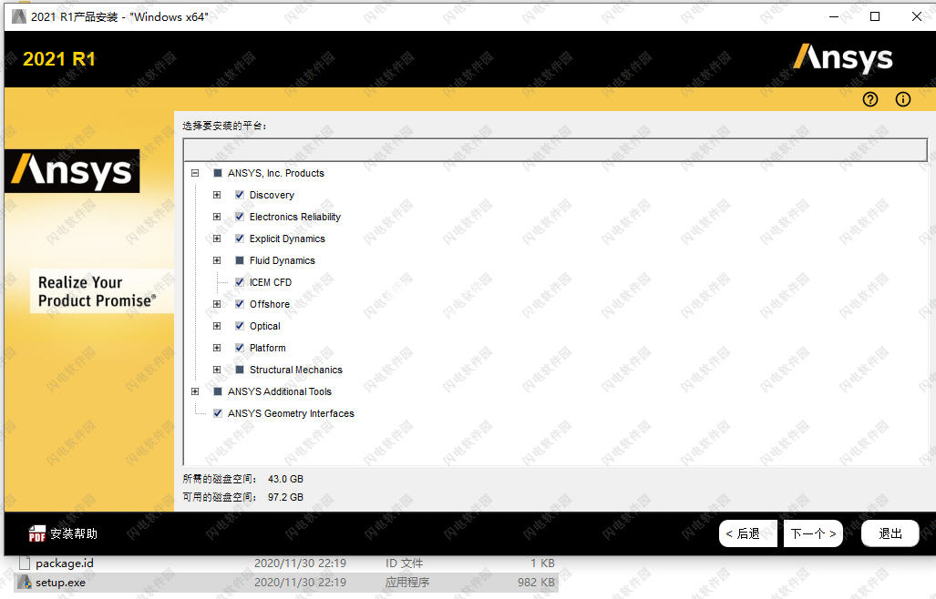Expand the ANSYS Additional Tools node
Viewport: 936px width, 599px height.
[195, 391]
